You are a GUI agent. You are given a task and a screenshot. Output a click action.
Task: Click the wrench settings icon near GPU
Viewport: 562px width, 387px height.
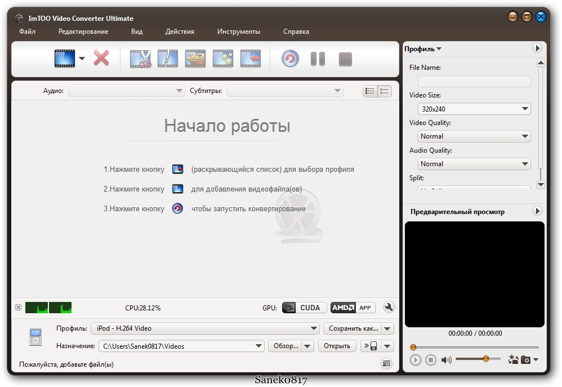[x=389, y=308]
